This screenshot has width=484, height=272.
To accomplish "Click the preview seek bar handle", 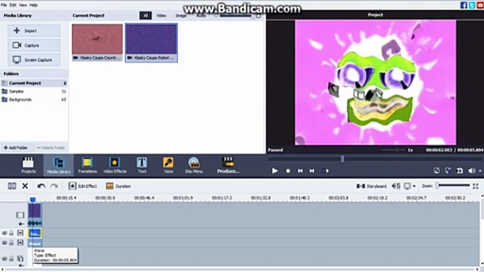I will coord(342,159).
